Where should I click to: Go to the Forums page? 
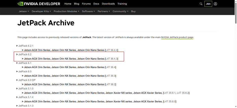[x=86, y=4]
